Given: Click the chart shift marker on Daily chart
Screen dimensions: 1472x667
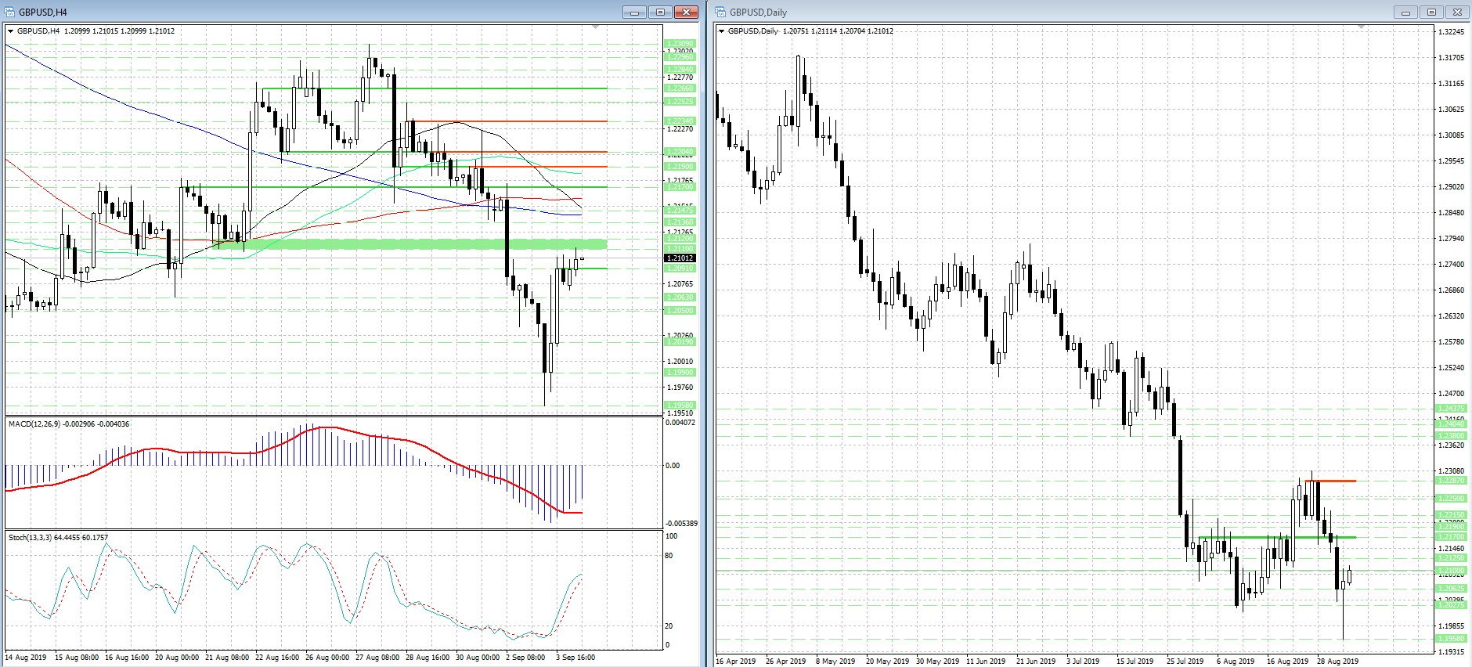Looking at the screenshot, I should 1361,27.
